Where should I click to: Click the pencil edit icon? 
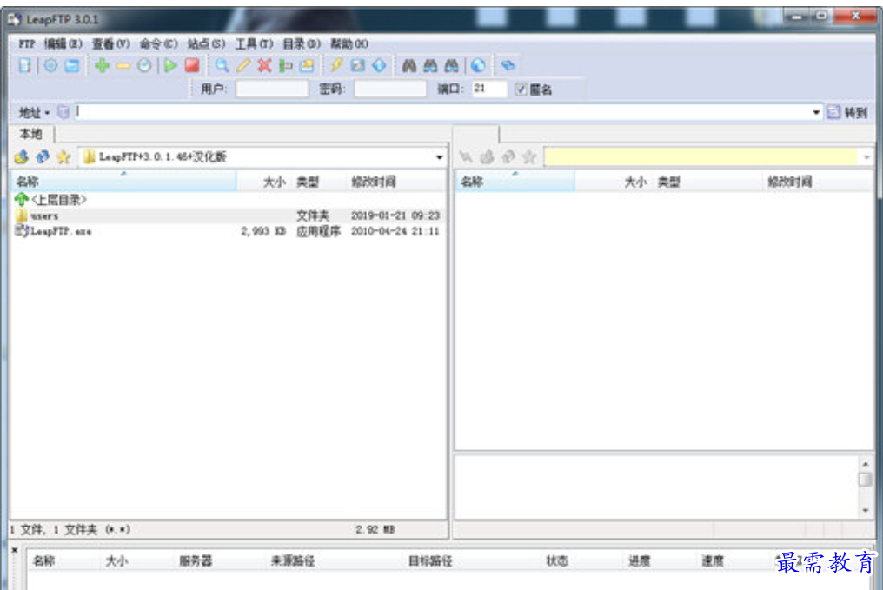[x=243, y=65]
